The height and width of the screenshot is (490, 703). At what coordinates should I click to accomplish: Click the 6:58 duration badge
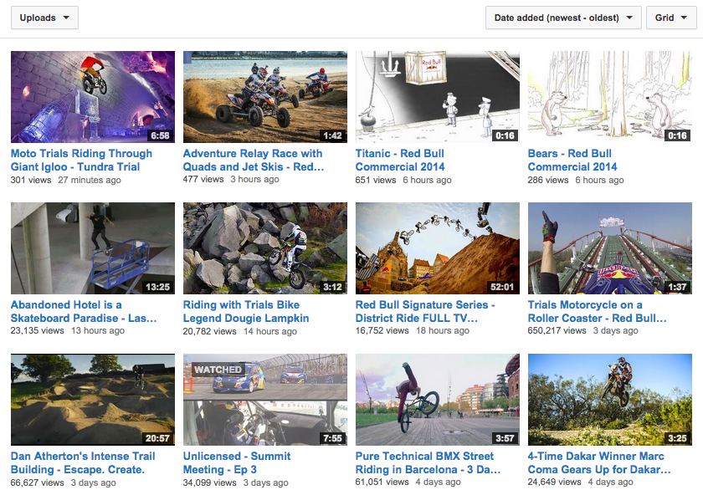tap(160, 135)
